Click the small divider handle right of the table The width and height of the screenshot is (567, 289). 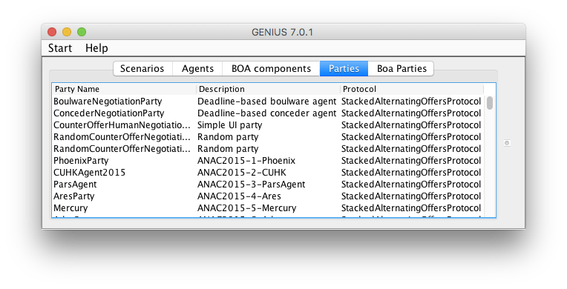(x=507, y=143)
